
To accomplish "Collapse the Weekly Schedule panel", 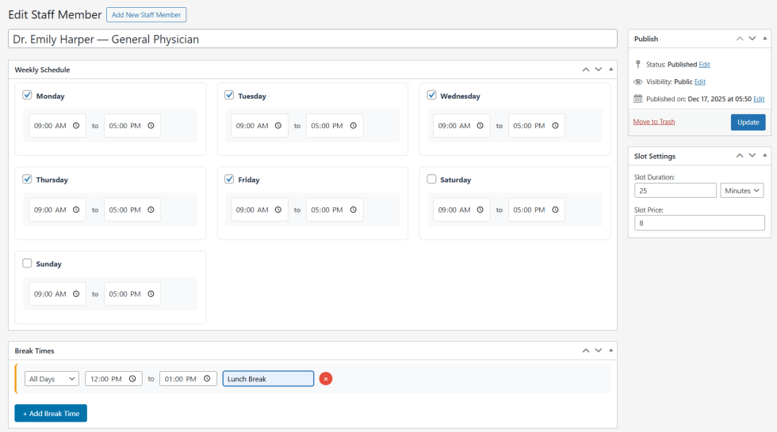I will pyautogui.click(x=610, y=70).
